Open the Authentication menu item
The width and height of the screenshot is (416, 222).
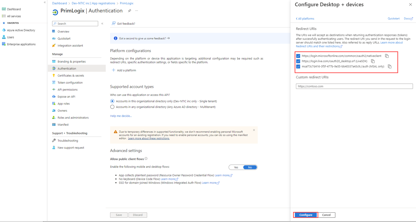click(x=77, y=68)
